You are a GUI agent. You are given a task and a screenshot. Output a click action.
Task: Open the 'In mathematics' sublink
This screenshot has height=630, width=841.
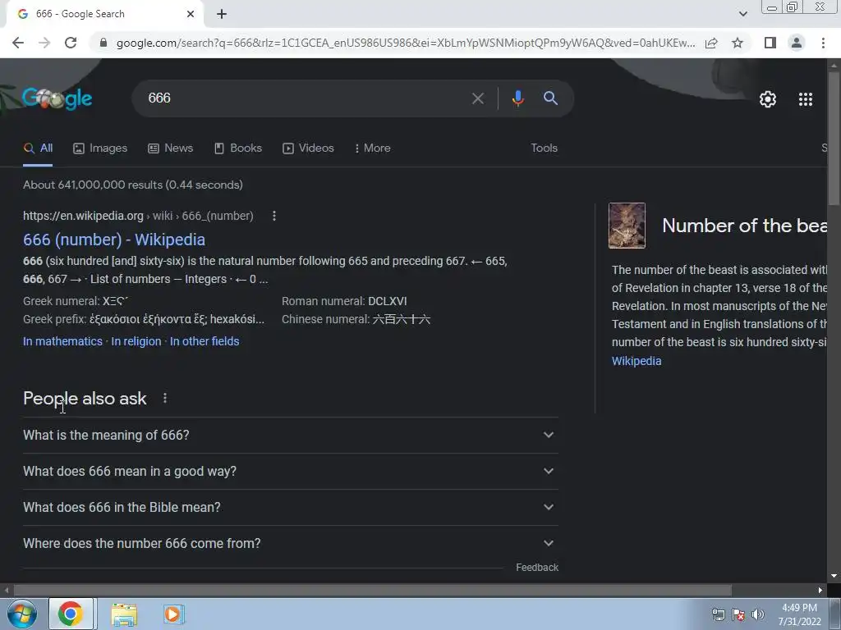pos(62,341)
